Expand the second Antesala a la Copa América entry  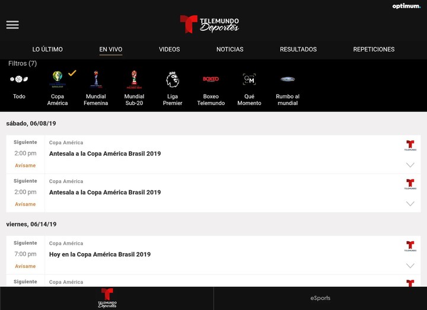(410, 203)
